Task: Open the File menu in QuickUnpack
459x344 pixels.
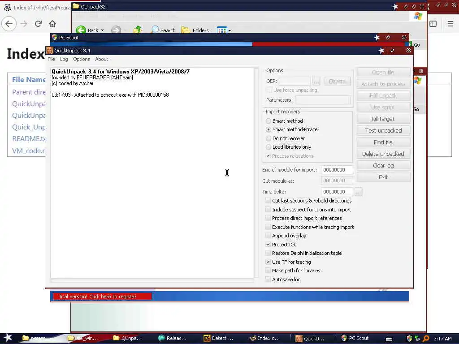Action: (51, 59)
